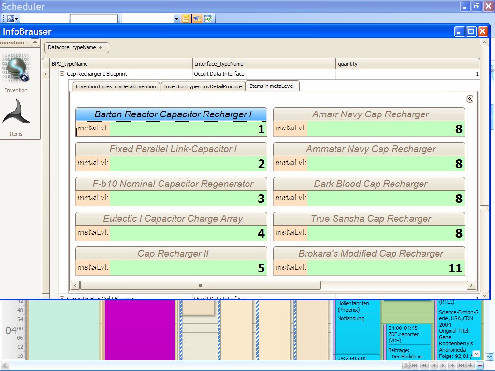The width and height of the screenshot is (495, 371).
Task: Sort by quantity column header
Action: 408,64
